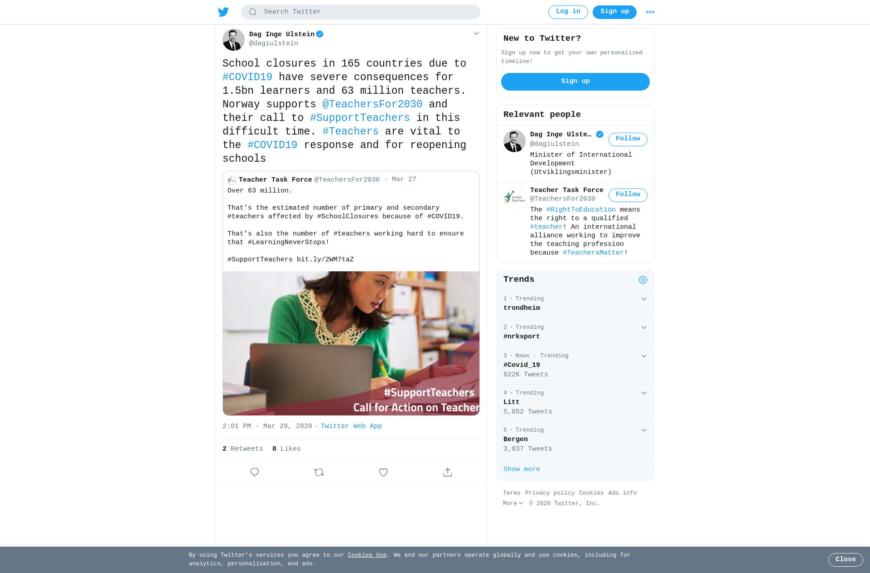Open the quoted tweet's teacher image
This screenshot has width=870, height=573.
(351, 343)
